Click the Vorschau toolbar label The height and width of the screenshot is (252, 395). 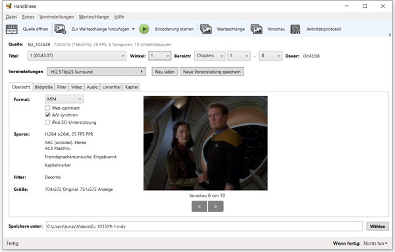coord(276,29)
